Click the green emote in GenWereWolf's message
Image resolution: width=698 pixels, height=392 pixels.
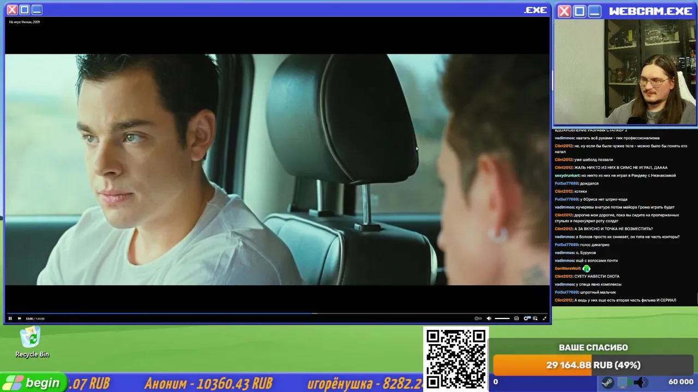pyautogui.click(x=586, y=268)
